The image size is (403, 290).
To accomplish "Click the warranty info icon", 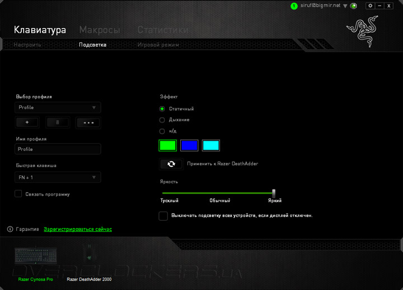I will click(x=10, y=229).
